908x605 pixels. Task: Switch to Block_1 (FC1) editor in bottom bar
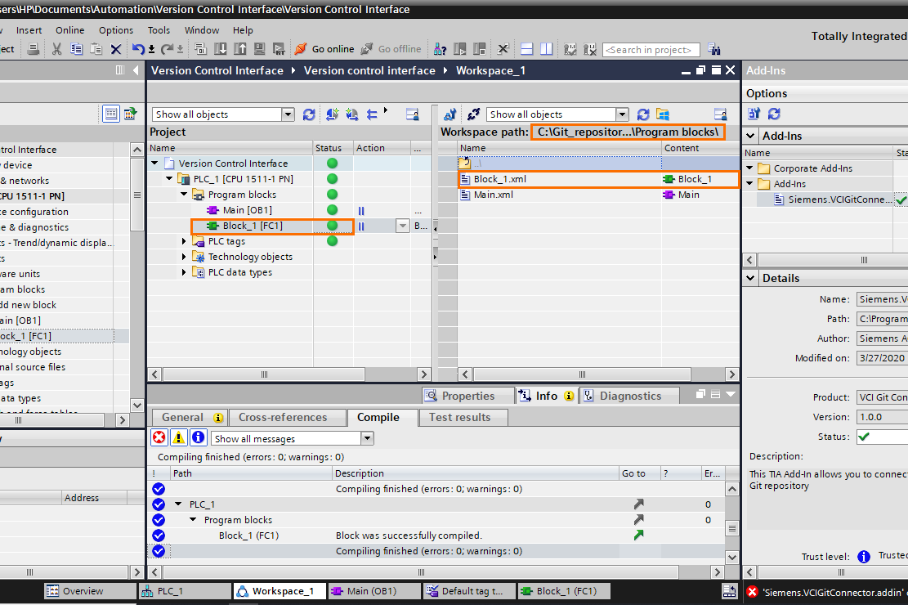click(x=565, y=591)
